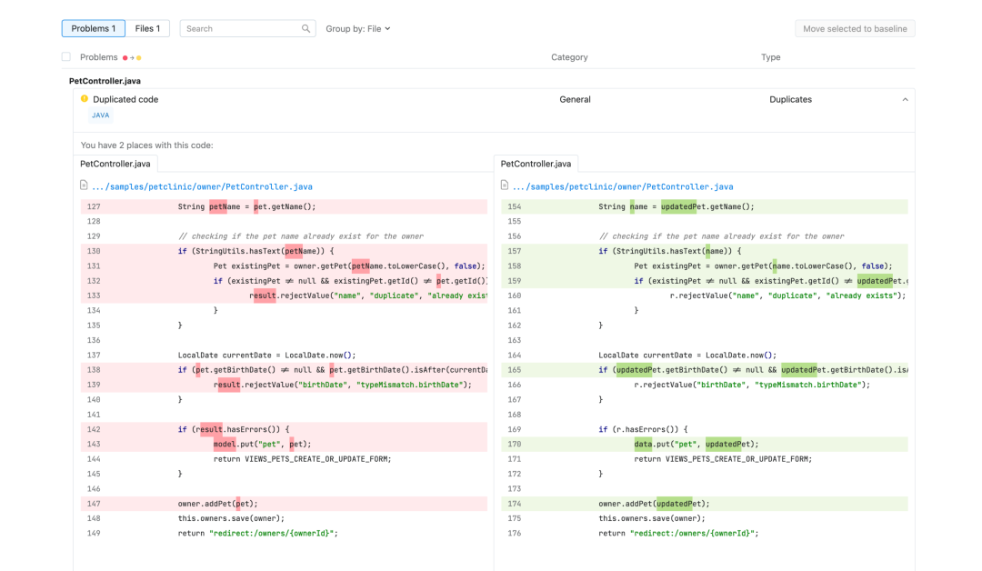Click line 170 data.put code

pos(696,445)
